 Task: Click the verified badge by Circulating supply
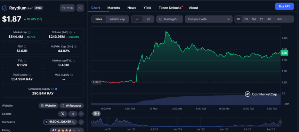(56, 89)
